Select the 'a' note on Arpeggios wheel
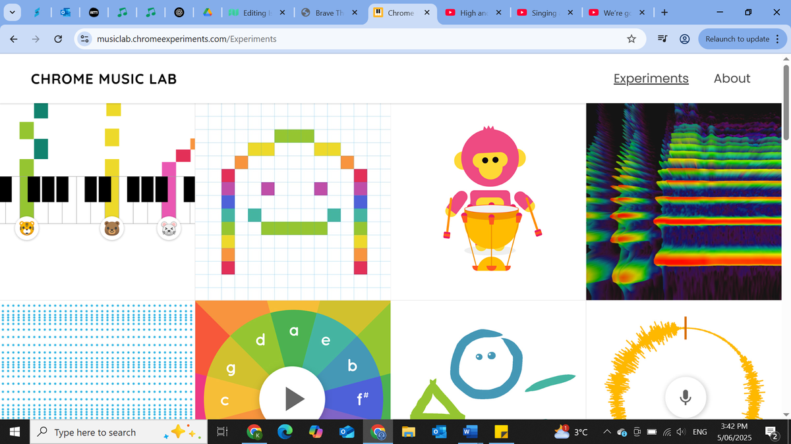Image resolution: width=791 pixels, height=444 pixels. coord(294,330)
